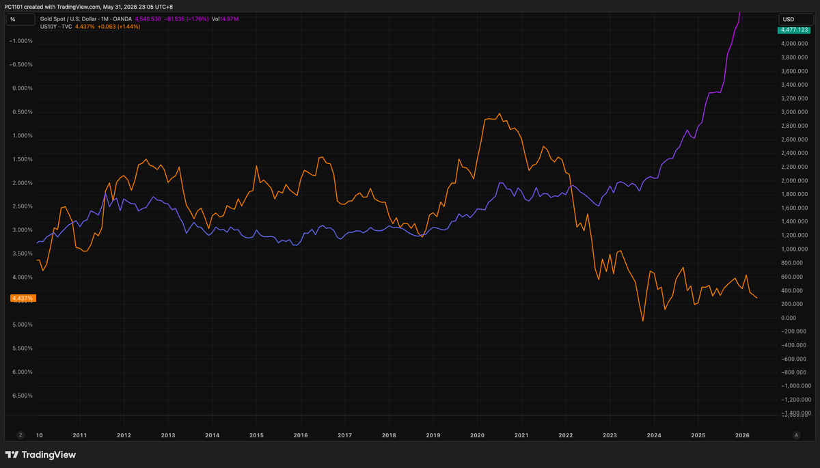Image resolution: width=820 pixels, height=468 pixels.
Task: Click US10Y change +0.063 (+1.44%)
Action: 118,26
